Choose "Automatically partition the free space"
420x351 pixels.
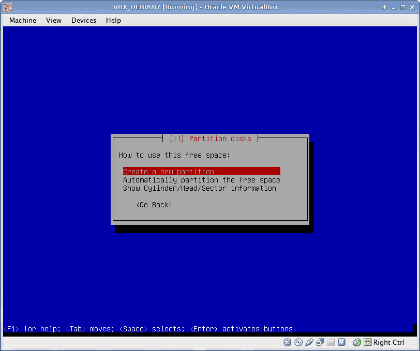point(201,180)
